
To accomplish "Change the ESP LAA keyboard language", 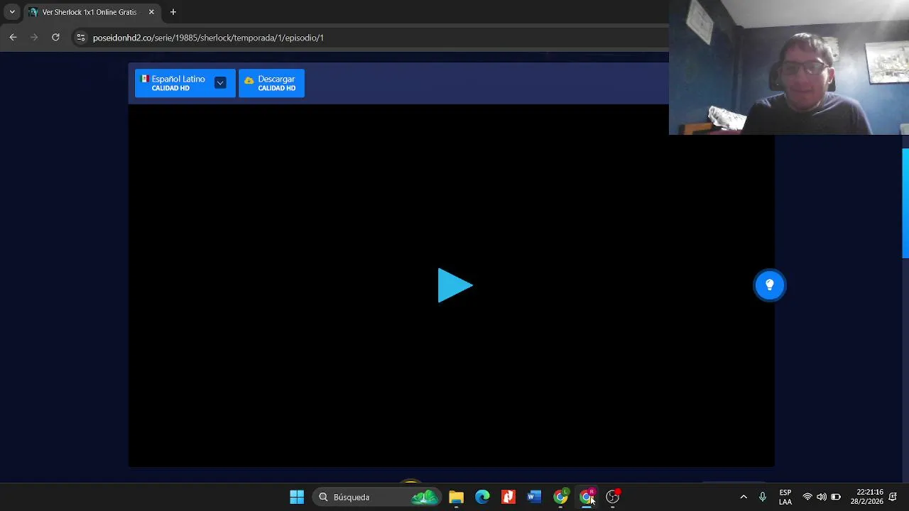I will [785, 497].
